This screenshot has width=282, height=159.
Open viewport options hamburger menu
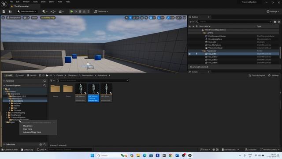(3, 18)
